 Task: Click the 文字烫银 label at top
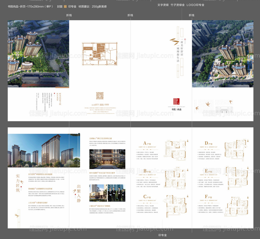pos(164,5)
